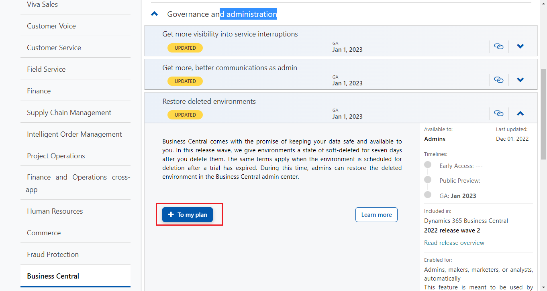
Task: Copy link to service interruptions feature
Action: point(499,46)
